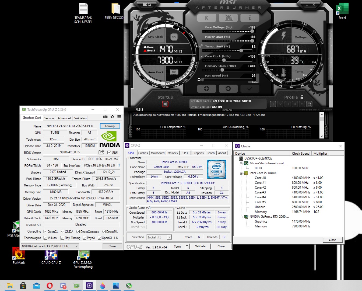Switch to the Advanced tab in GPU-Z
This screenshot has width=362, height=291.
tap(64, 118)
